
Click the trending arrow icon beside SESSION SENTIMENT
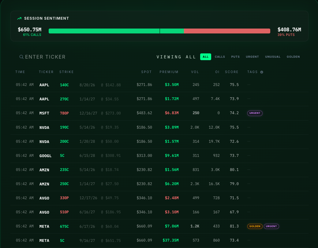tap(19, 18)
